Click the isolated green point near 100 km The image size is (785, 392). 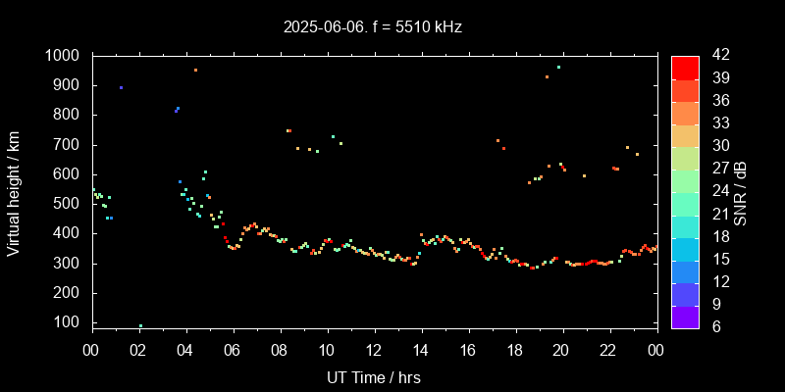(x=140, y=325)
